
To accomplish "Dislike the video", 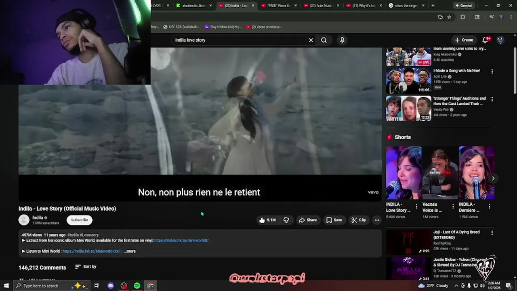I will pos(286,220).
